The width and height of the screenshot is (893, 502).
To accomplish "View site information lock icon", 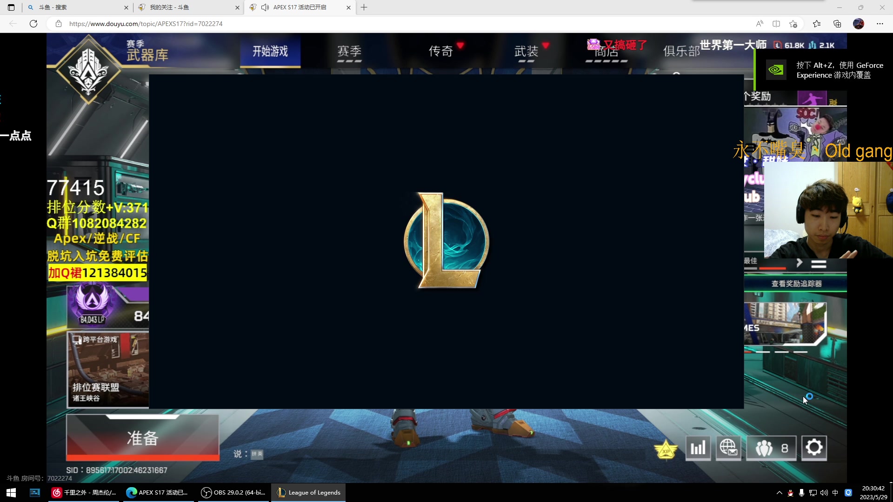I will (59, 24).
